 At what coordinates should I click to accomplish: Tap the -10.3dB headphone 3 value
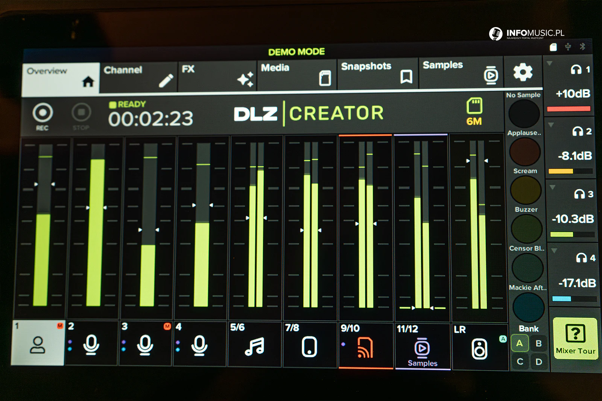click(573, 219)
